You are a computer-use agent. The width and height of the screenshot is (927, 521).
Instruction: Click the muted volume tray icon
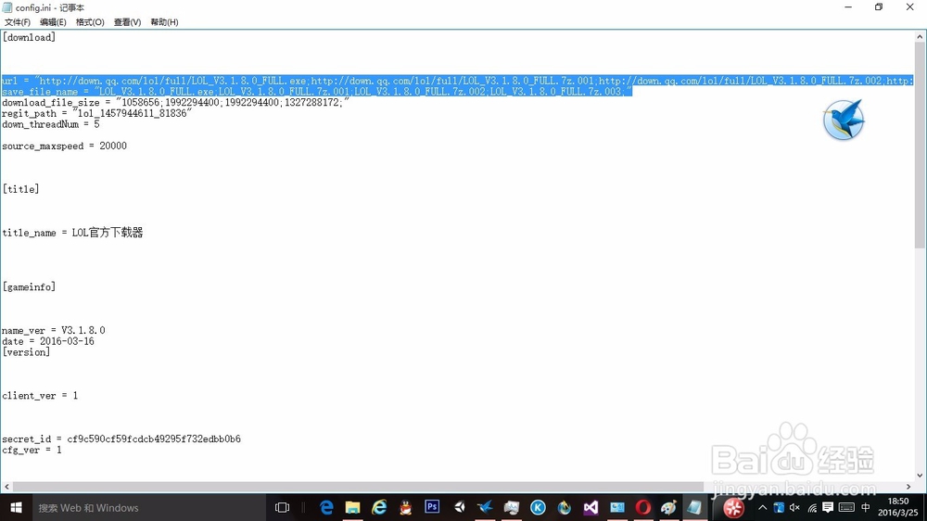(794, 507)
